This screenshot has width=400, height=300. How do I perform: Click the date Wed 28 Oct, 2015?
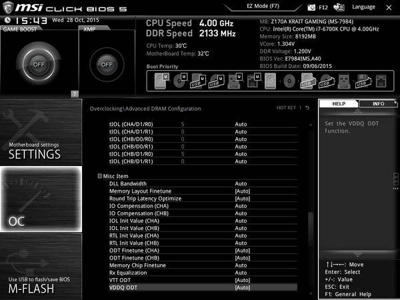[75, 20]
